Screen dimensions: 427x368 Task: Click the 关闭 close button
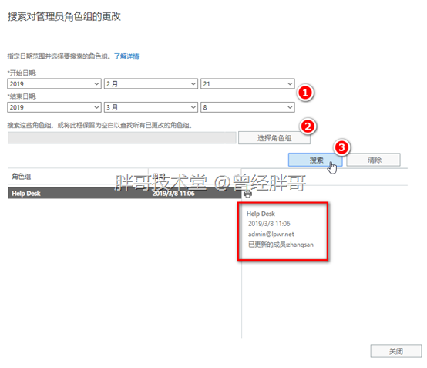tap(396, 351)
